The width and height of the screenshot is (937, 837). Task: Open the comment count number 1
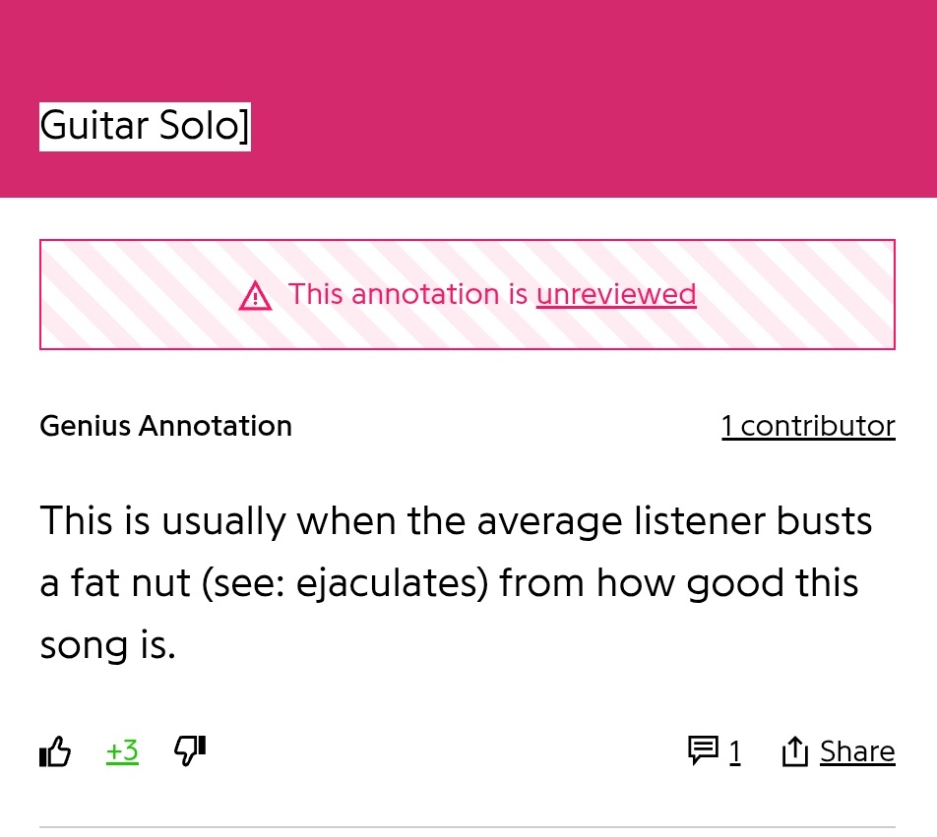coord(735,752)
